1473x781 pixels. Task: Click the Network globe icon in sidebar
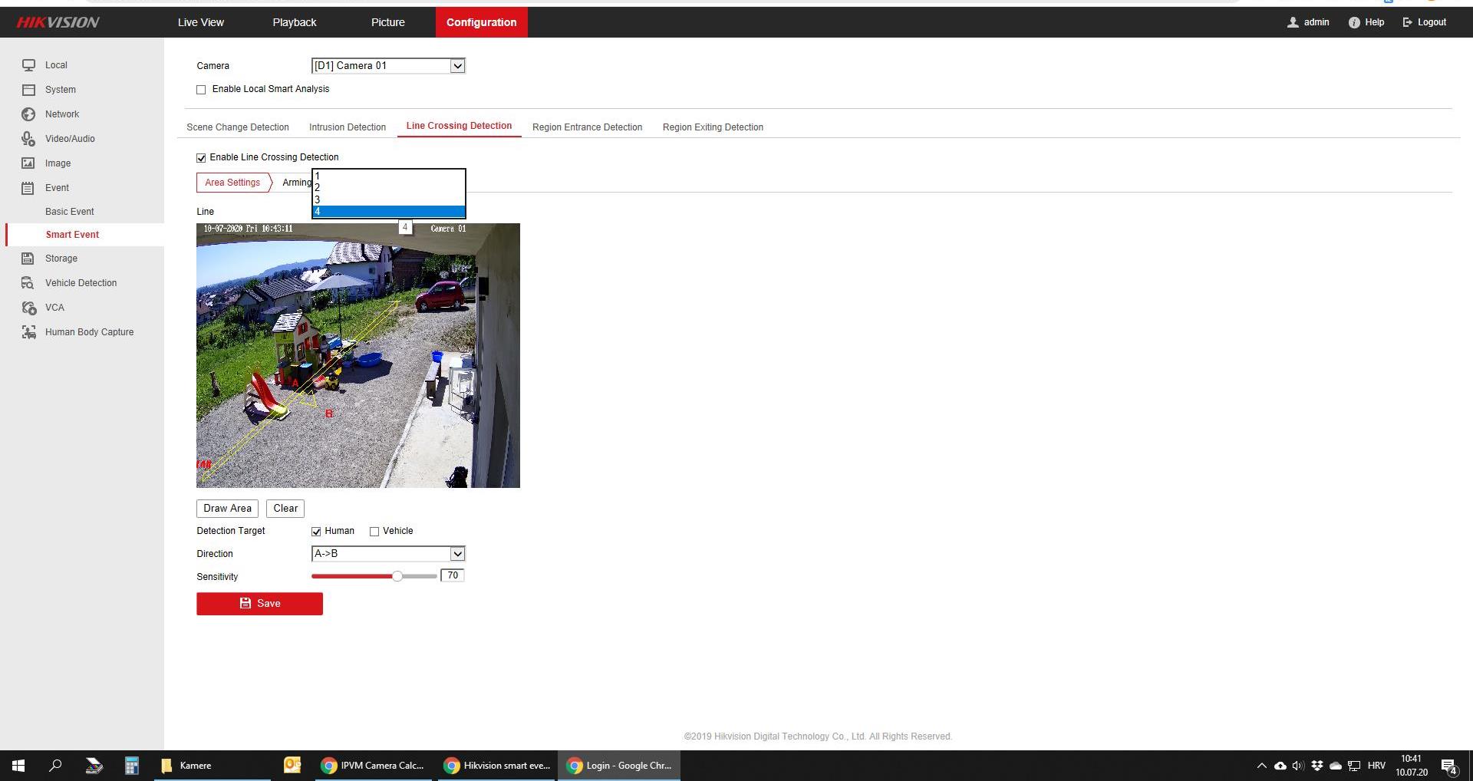pos(28,114)
